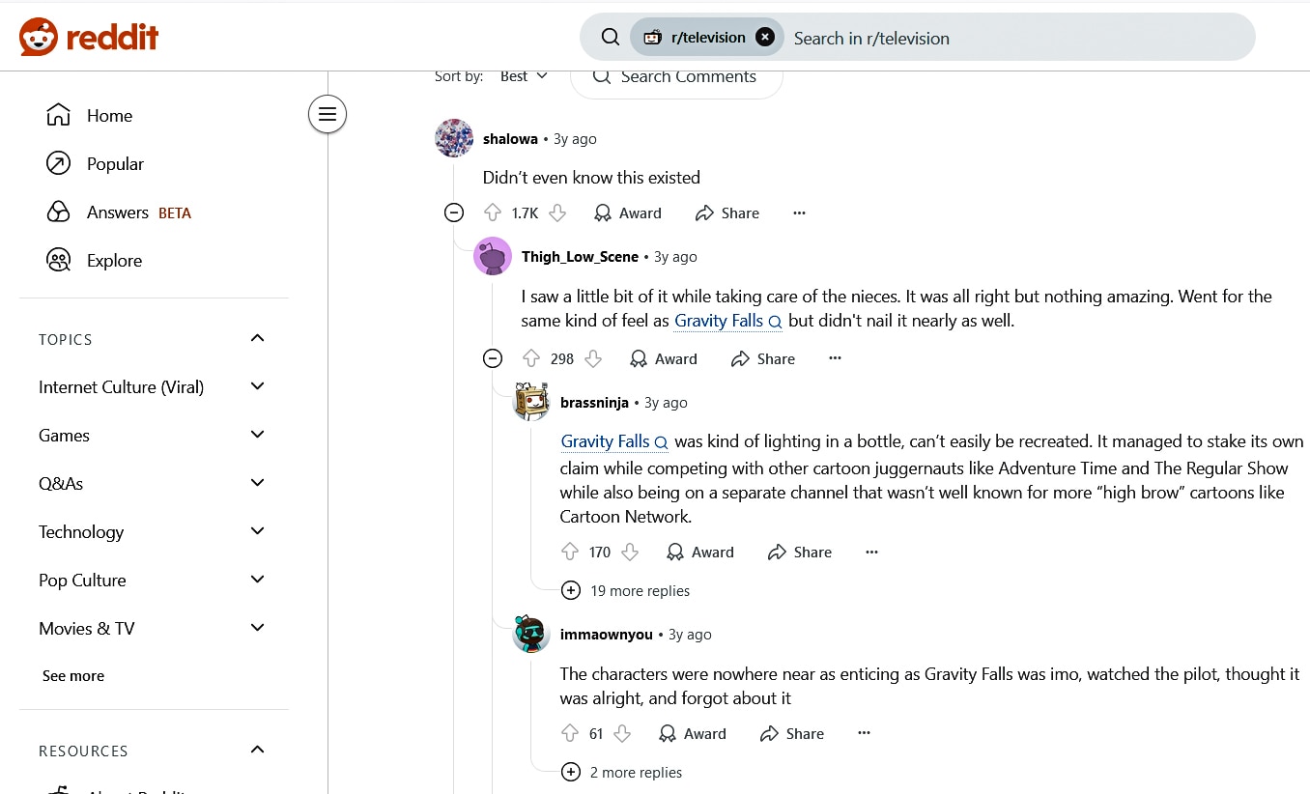Click See more under topics
The width and height of the screenshot is (1310, 794).
click(73, 676)
